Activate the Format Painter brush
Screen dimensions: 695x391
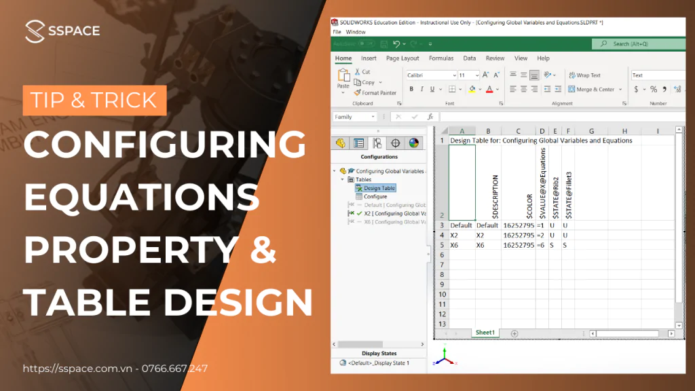pos(375,92)
